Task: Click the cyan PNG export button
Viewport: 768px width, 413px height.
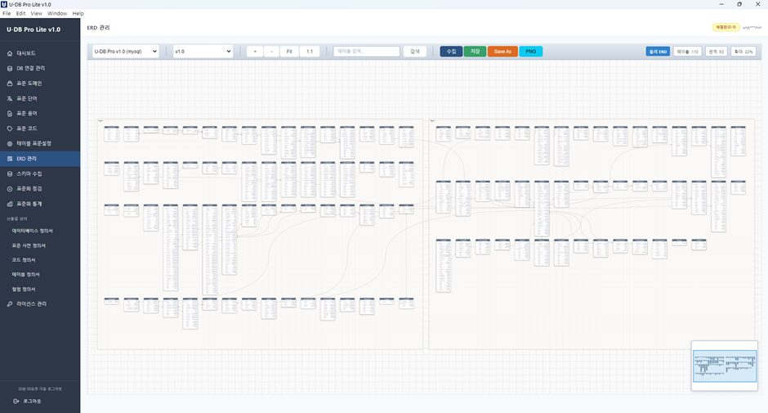Action: tap(531, 52)
